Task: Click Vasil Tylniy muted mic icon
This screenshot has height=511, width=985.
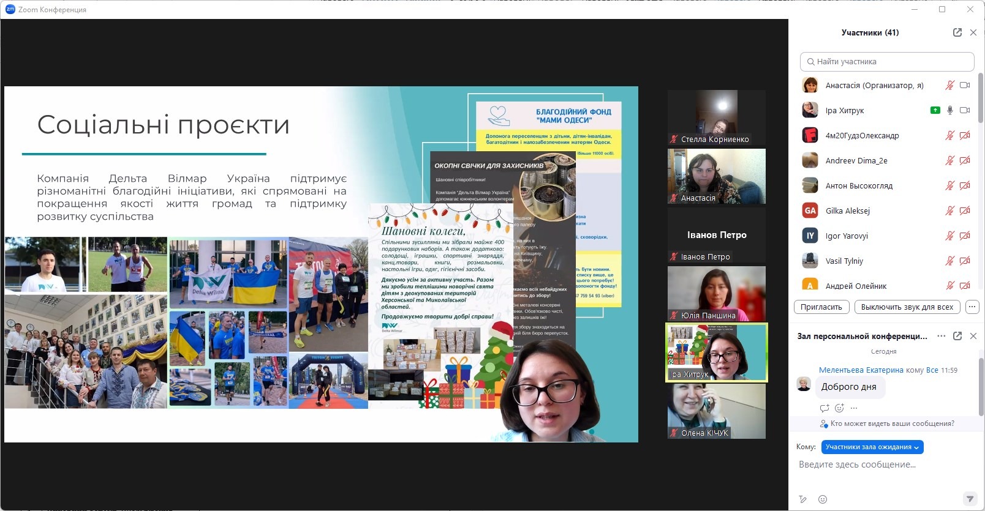Action: point(949,261)
